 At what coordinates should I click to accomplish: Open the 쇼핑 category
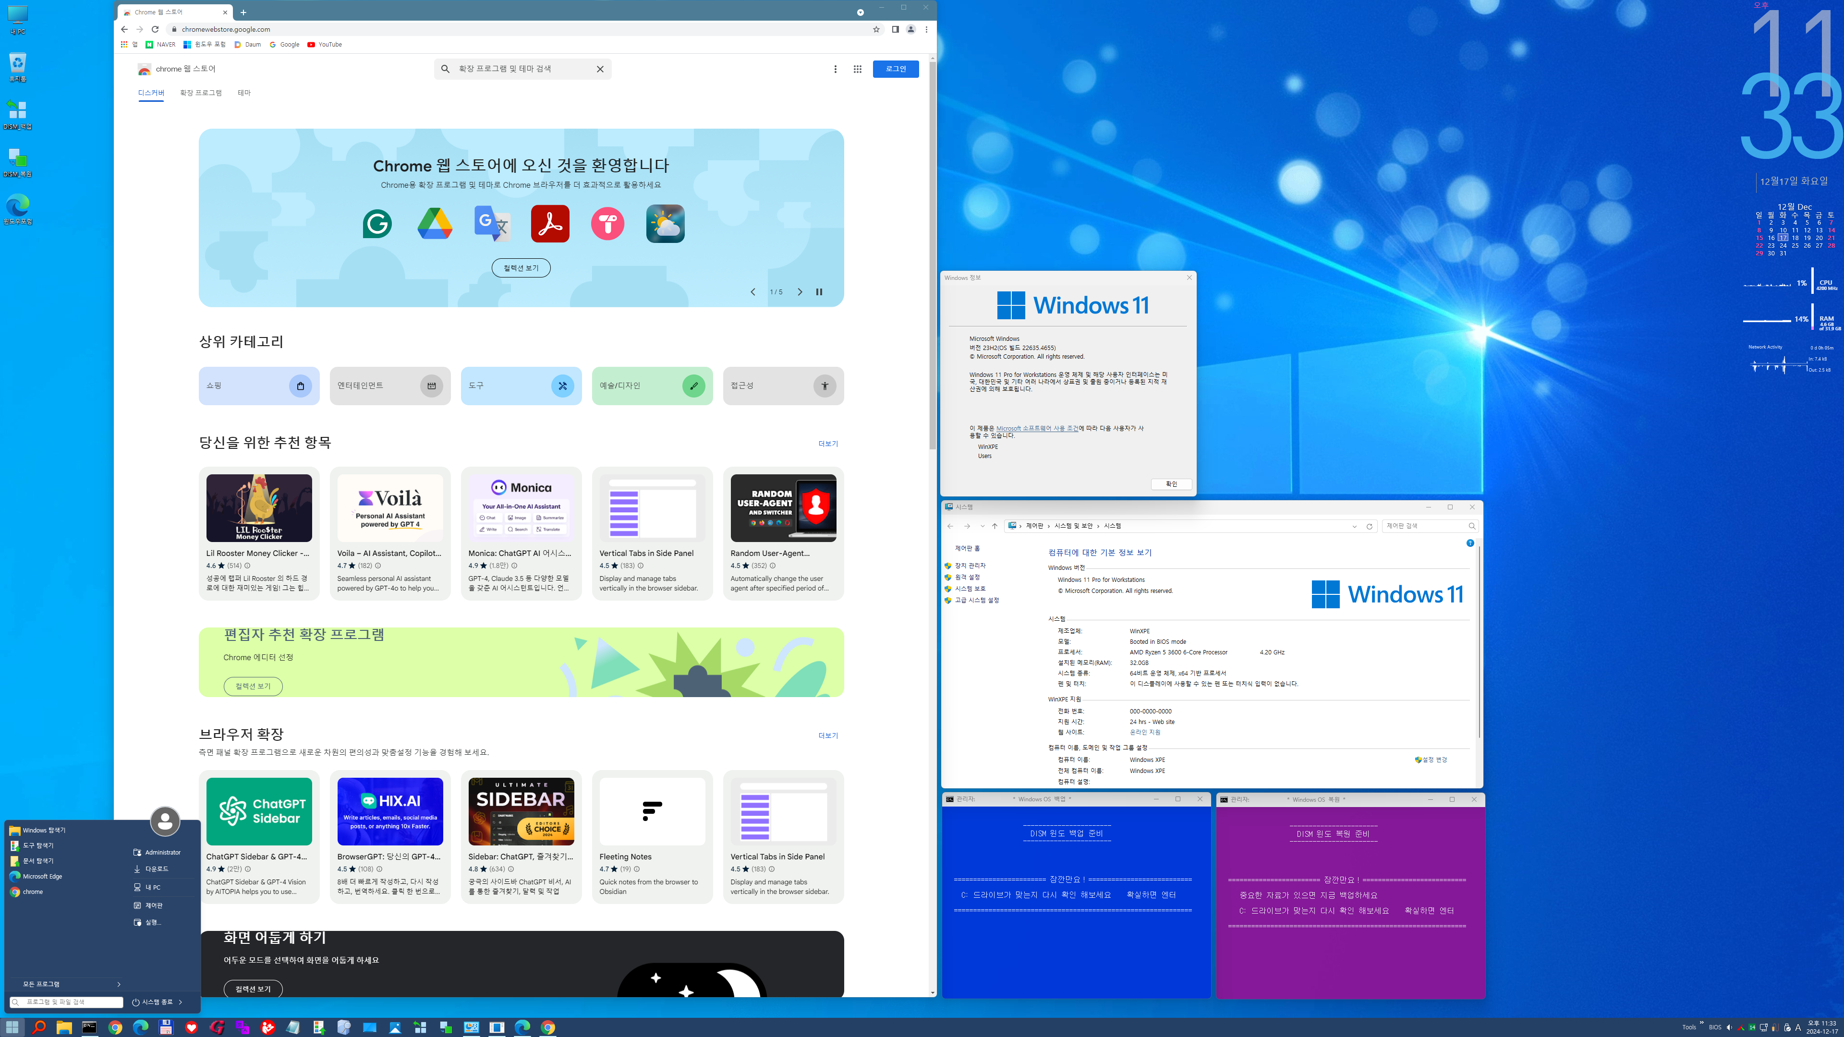pyautogui.click(x=259, y=386)
